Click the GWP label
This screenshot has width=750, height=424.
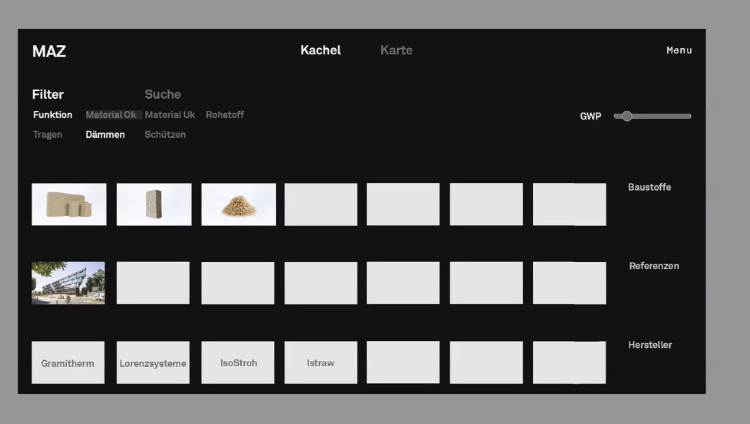click(590, 116)
